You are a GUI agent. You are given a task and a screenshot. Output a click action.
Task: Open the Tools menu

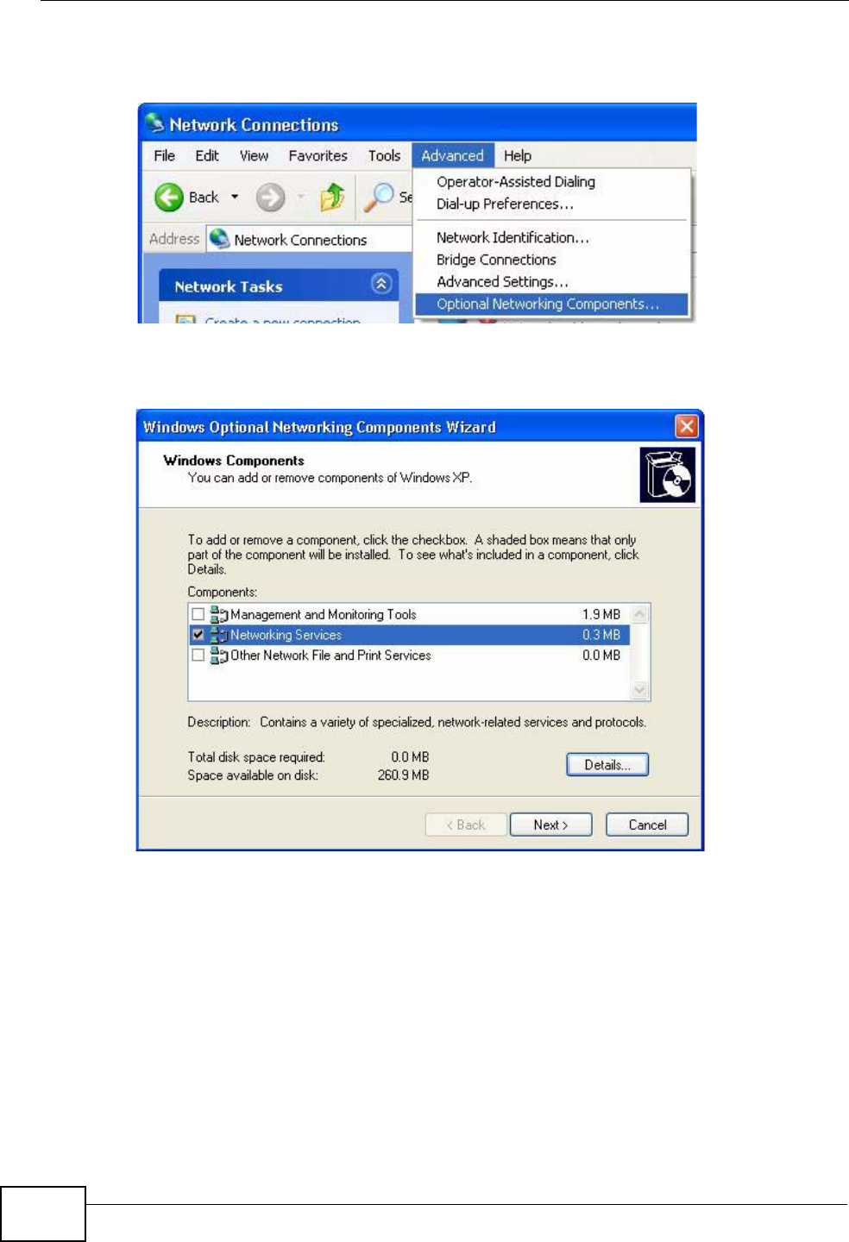384,156
